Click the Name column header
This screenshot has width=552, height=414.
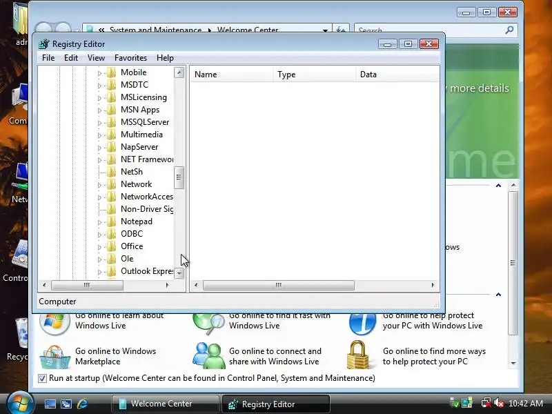click(x=232, y=75)
